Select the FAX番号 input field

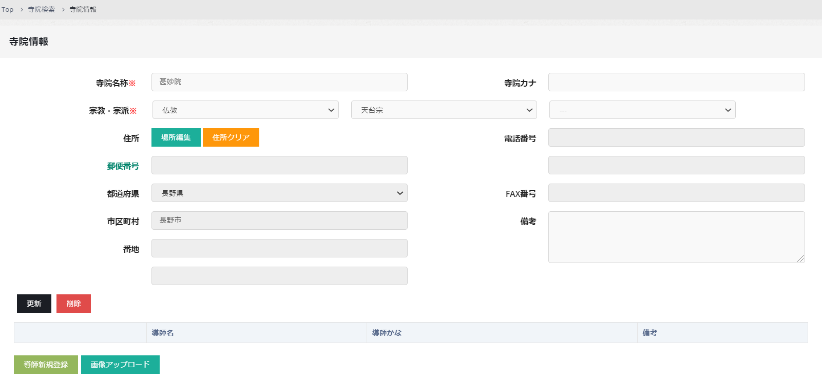676,193
